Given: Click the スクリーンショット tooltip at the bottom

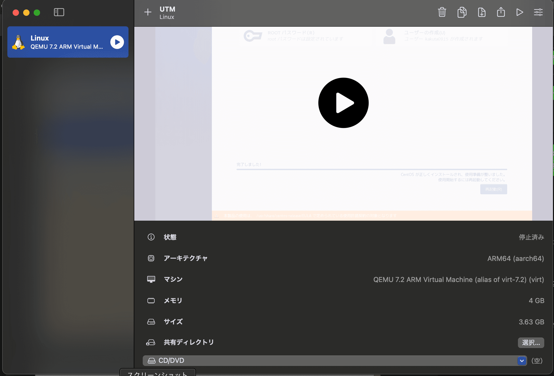Looking at the screenshot, I should (157, 373).
